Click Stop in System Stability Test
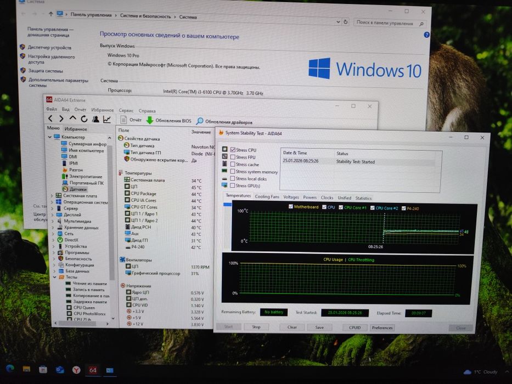This screenshot has height=384, width=512. pos(256,326)
